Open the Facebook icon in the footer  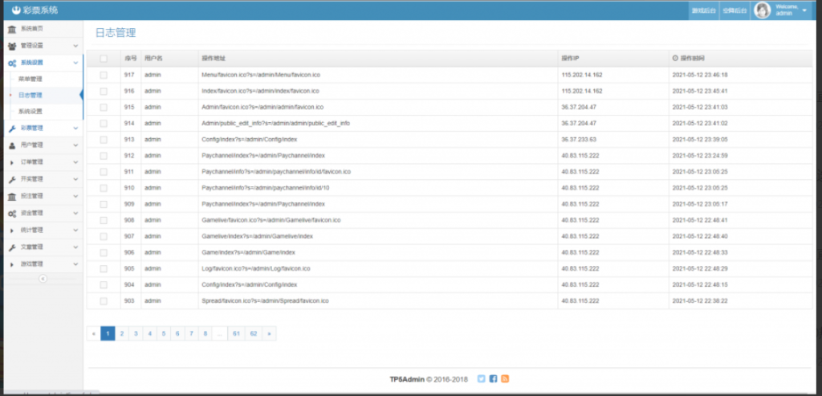(494, 378)
